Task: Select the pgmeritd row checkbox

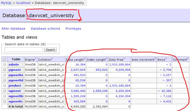Action: pyautogui.click(x=5, y=80)
